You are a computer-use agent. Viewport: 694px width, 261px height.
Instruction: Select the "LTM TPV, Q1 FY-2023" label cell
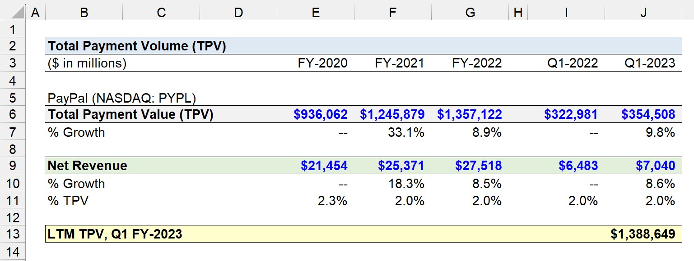pos(115,234)
